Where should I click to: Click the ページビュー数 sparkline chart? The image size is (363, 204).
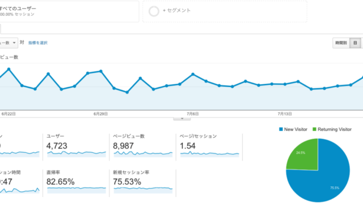click(x=143, y=154)
